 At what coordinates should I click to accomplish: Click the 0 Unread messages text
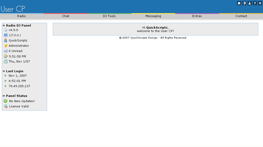[16, 51]
